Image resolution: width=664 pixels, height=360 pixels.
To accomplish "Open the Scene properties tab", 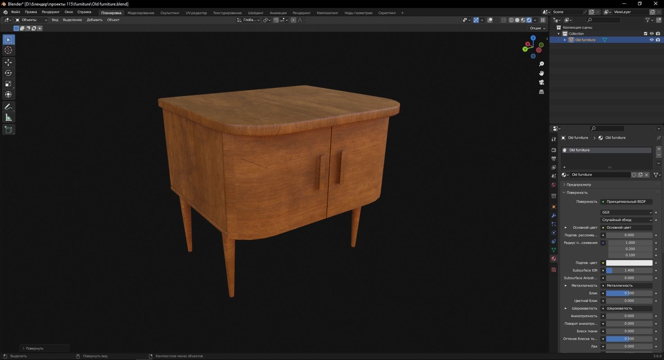I will click(554, 176).
